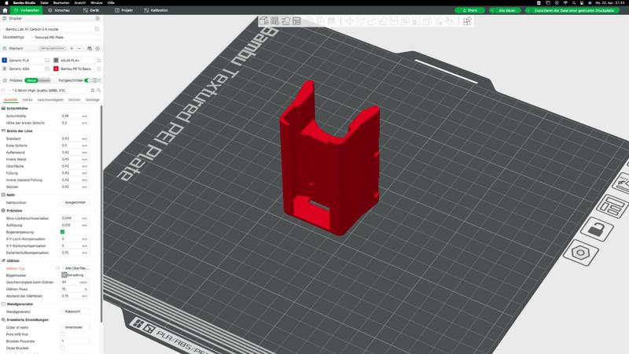629x354 pixels.
Task: Click filament 4 red color swatch
Action: coord(56,69)
